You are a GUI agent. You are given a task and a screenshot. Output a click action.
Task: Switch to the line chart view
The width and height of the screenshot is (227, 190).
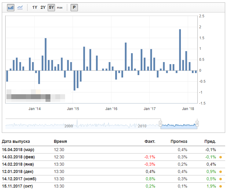(20, 8)
